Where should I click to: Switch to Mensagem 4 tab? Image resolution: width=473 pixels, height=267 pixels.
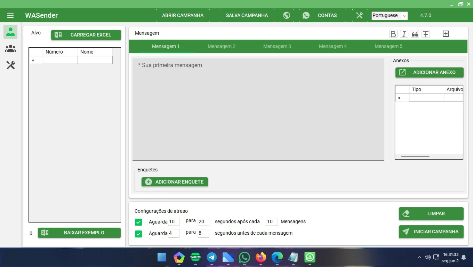pyautogui.click(x=333, y=47)
